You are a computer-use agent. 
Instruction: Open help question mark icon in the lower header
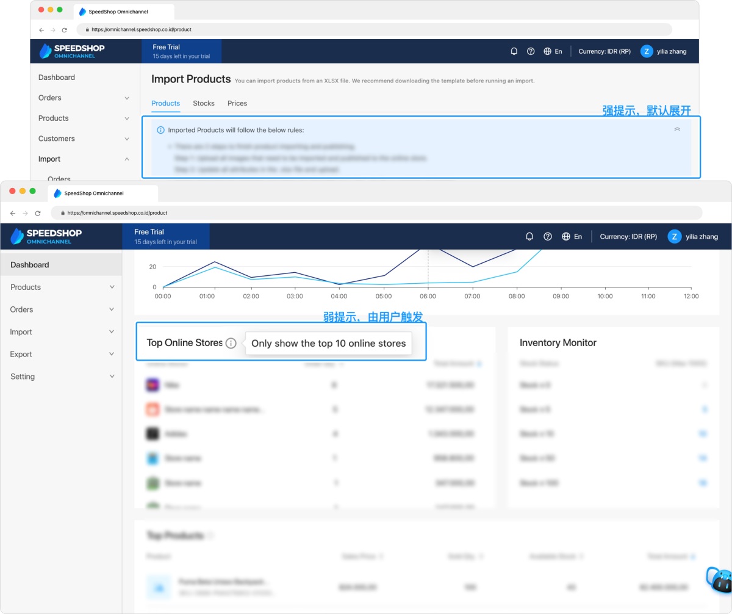coord(548,236)
